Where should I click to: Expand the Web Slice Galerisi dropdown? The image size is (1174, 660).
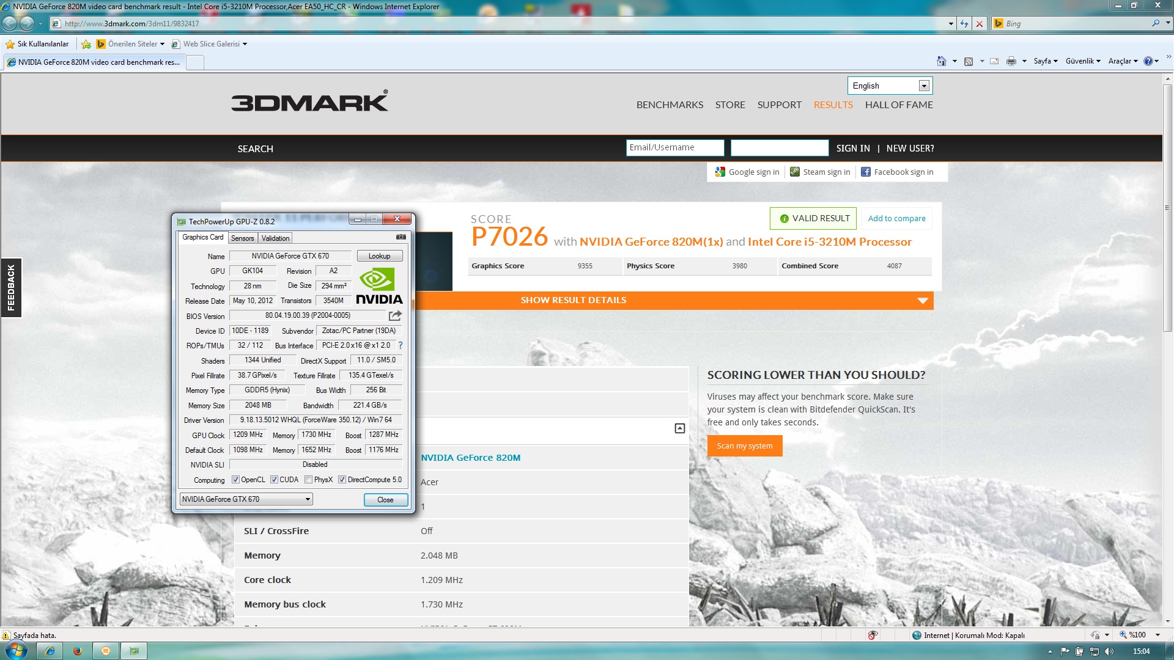click(x=245, y=44)
